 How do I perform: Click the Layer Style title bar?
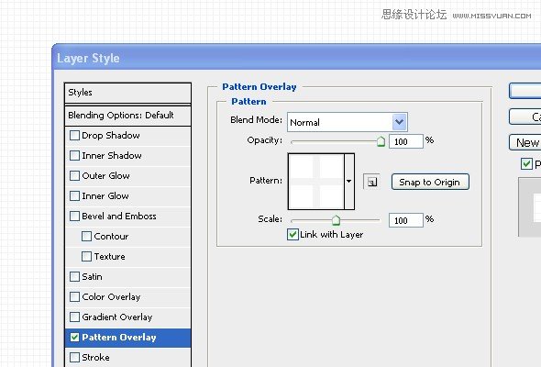click(x=297, y=58)
